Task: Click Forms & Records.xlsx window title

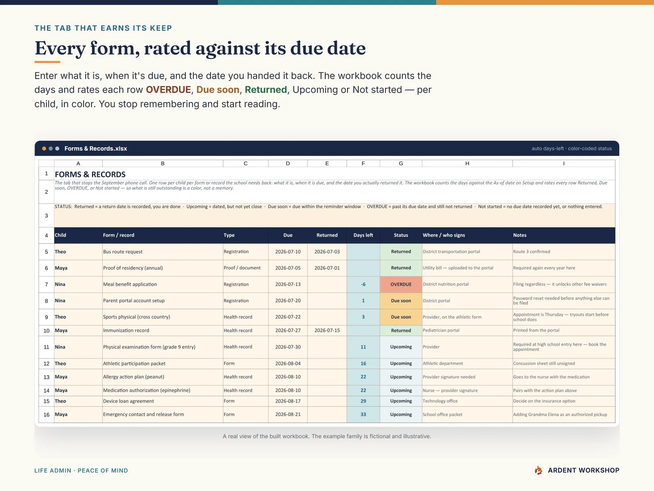Action: click(96, 149)
